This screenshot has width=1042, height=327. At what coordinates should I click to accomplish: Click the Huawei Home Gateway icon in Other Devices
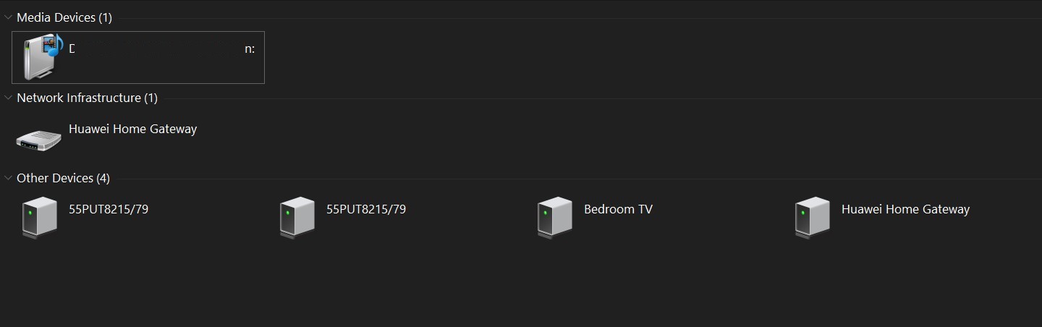click(x=812, y=216)
